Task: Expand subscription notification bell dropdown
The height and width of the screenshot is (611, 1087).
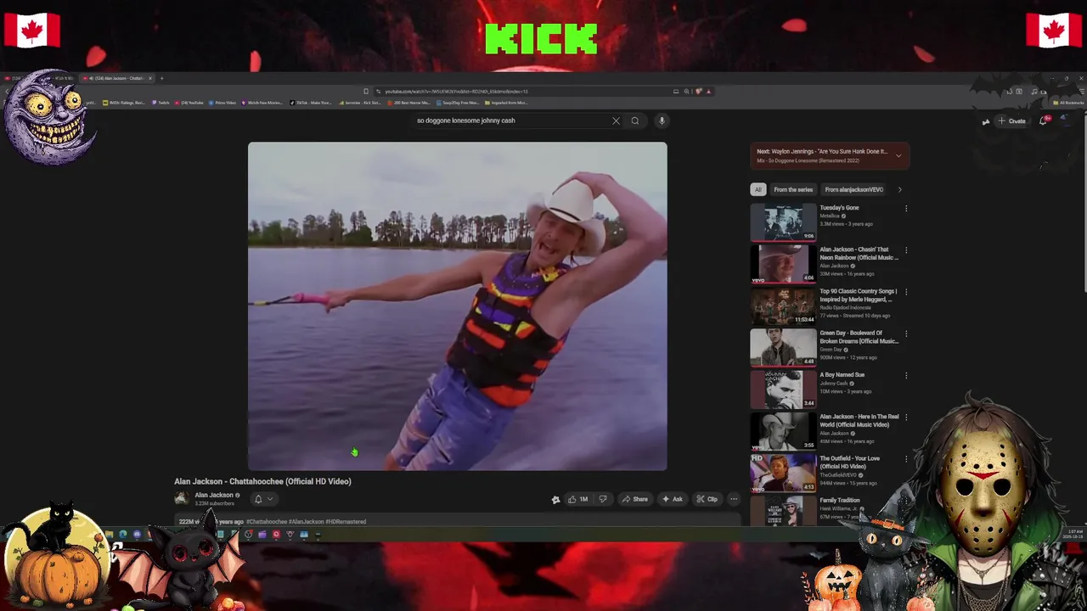Action: (x=264, y=499)
